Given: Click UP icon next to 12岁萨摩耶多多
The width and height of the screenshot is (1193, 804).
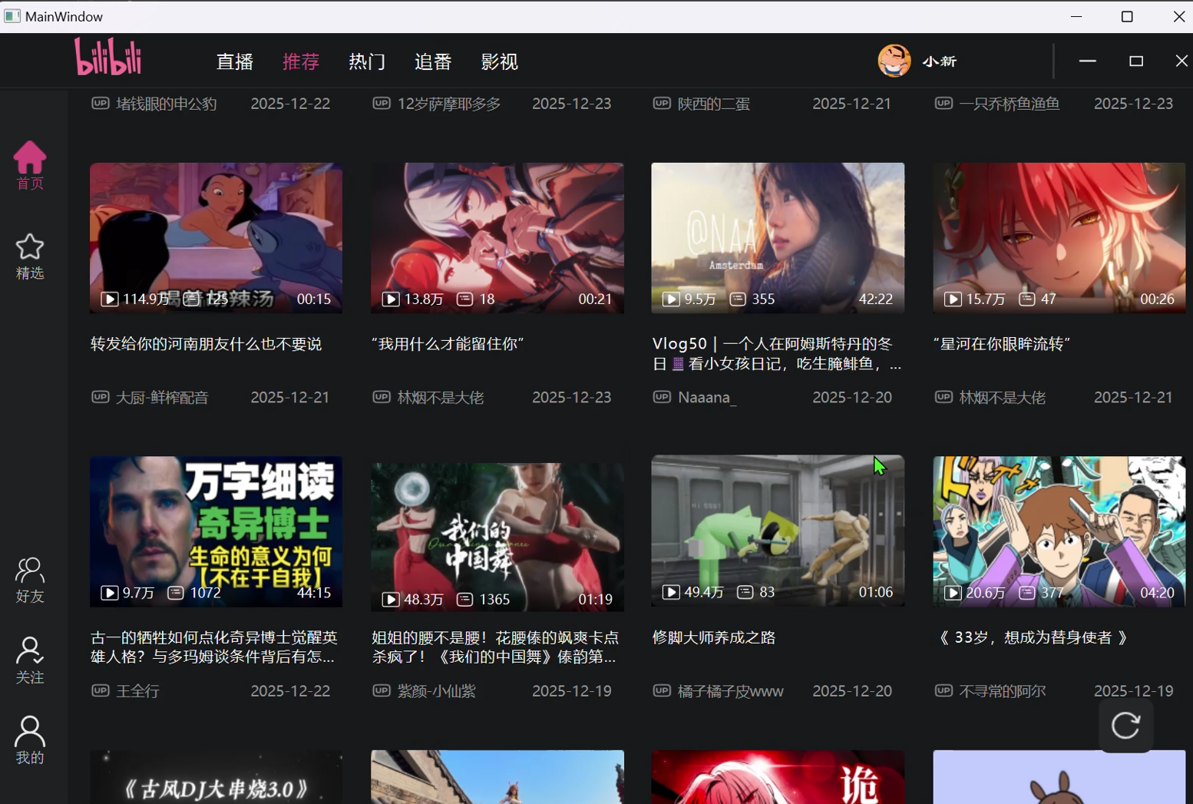Looking at the screenshot, I should coord(382,103).
